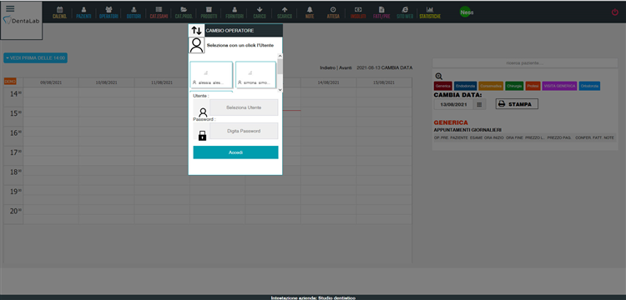Select user card simona
This screenshot has height=300, width=626.
255,74
